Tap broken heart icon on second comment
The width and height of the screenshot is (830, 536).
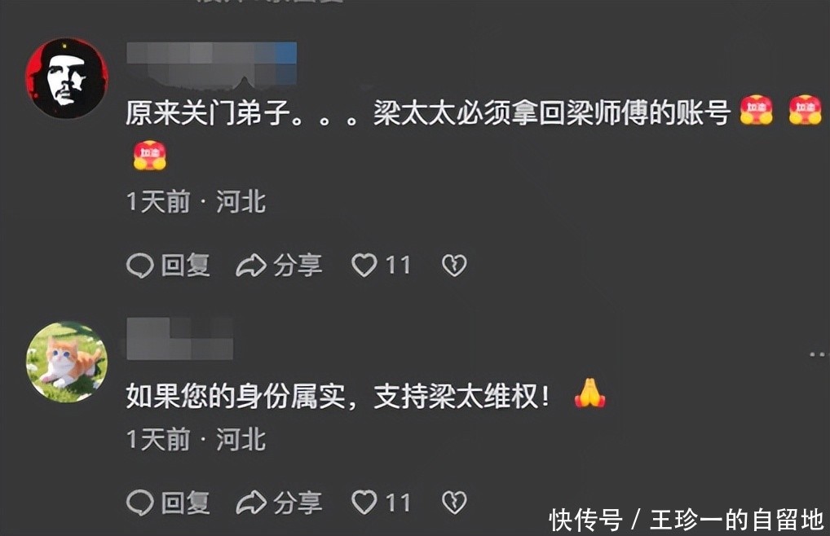[x=454, y=503]
